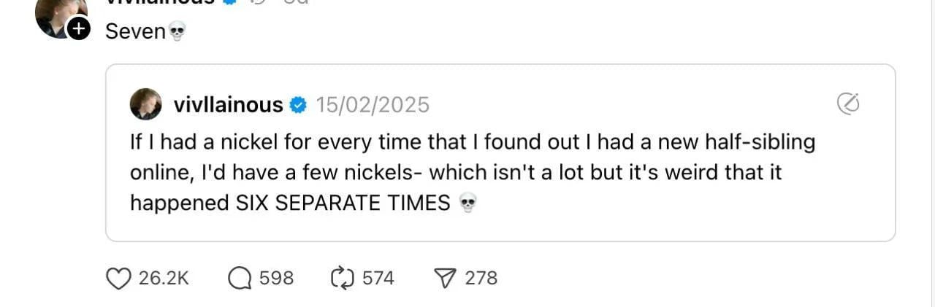
Task: Click the word "Seven" in the post
Action: tap(136, 31)
